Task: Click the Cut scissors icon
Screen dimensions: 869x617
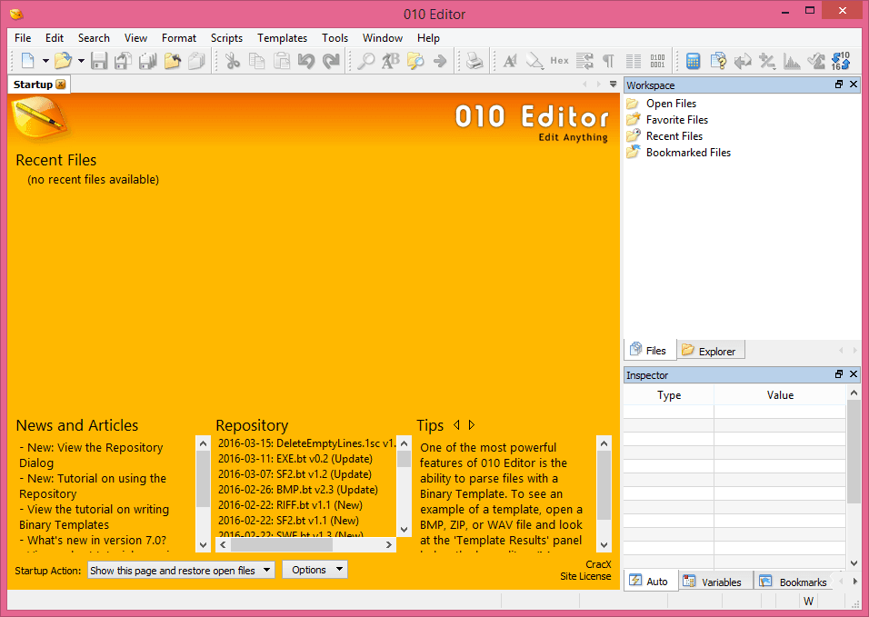Action: tap(233, 60)
